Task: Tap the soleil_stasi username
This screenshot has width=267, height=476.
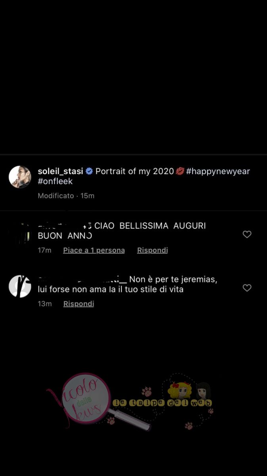Action: click(60, 171)
